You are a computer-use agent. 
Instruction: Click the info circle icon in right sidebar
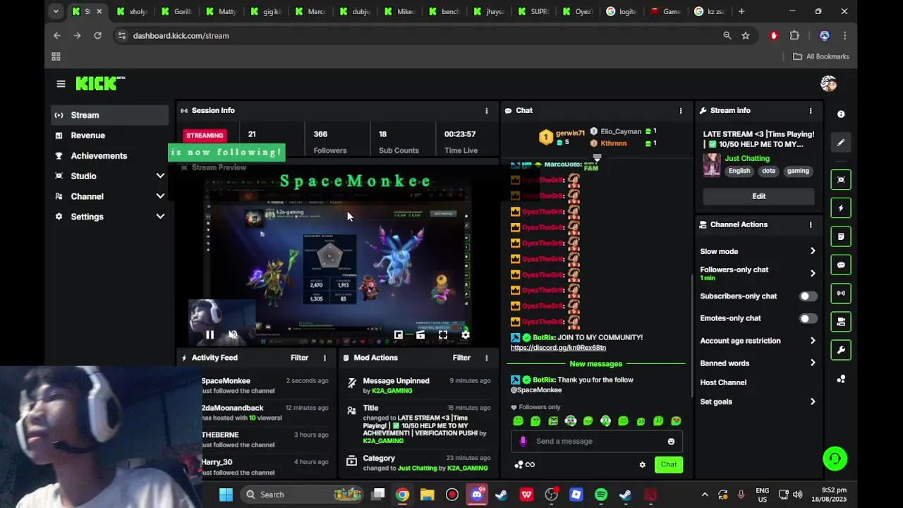[x=841, y=114]
